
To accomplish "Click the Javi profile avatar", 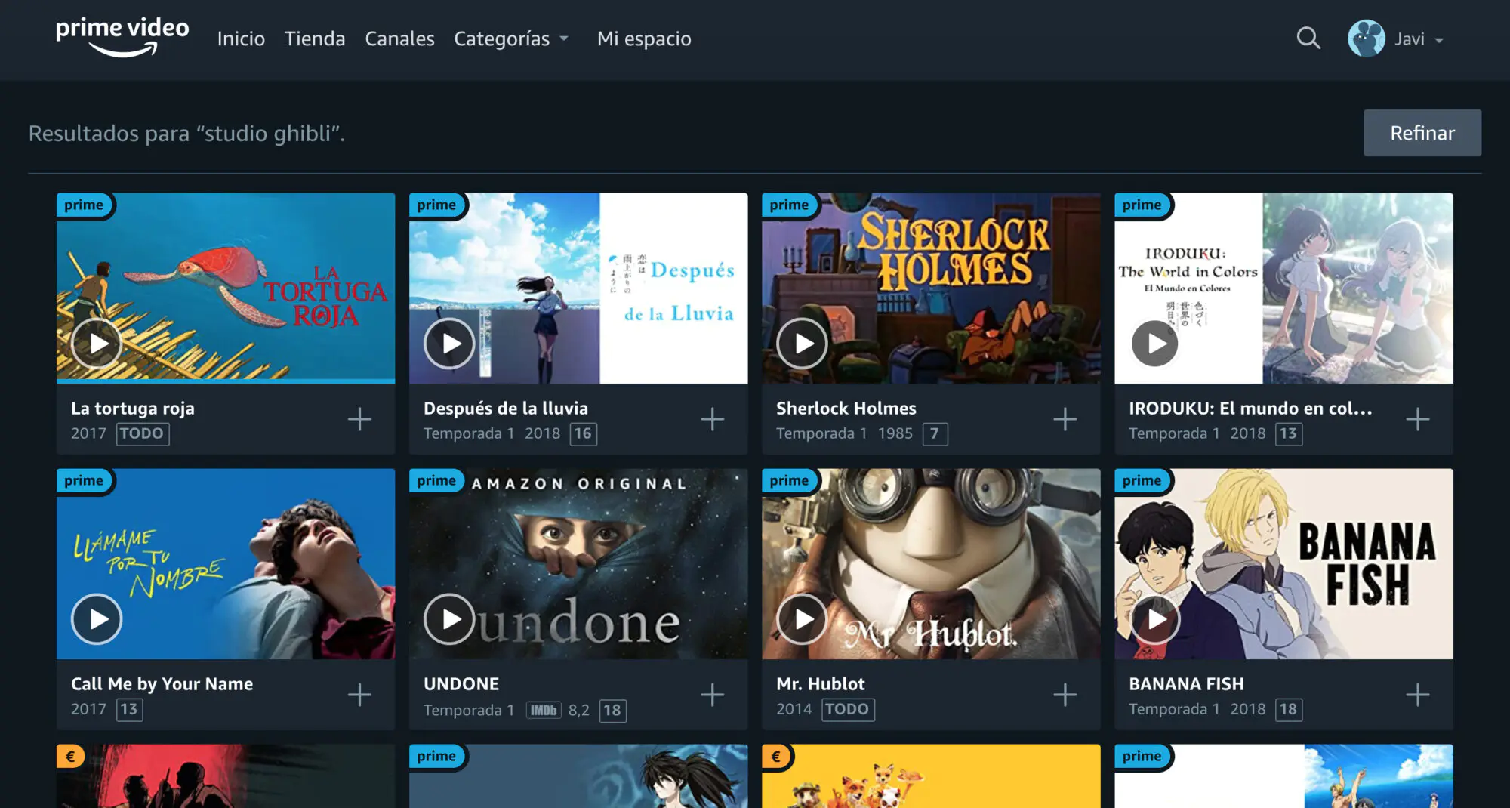I will coord(1366,39).
